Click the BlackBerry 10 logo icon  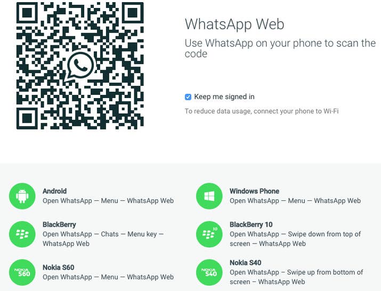tap(209, 234)
